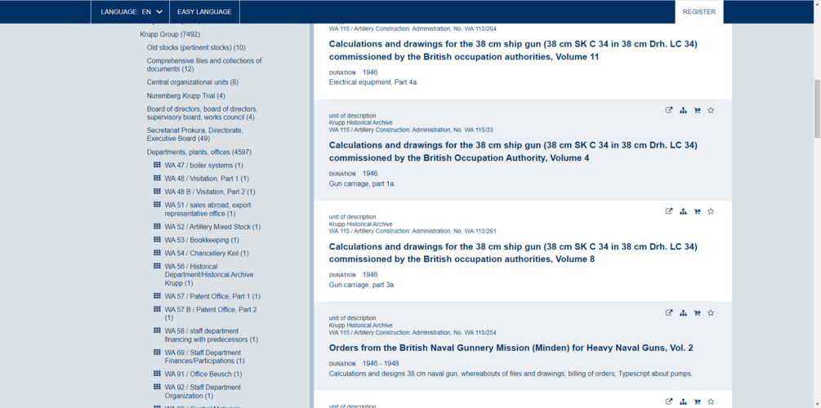Select WA 54 / Chancellery Keil (1)
Image resolution: width=821 pixels, height=408 pixels.
[x=207, y=253]
